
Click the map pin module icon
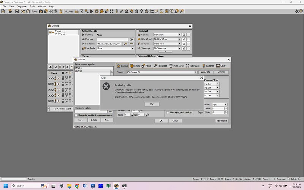[x=141, y=11]
